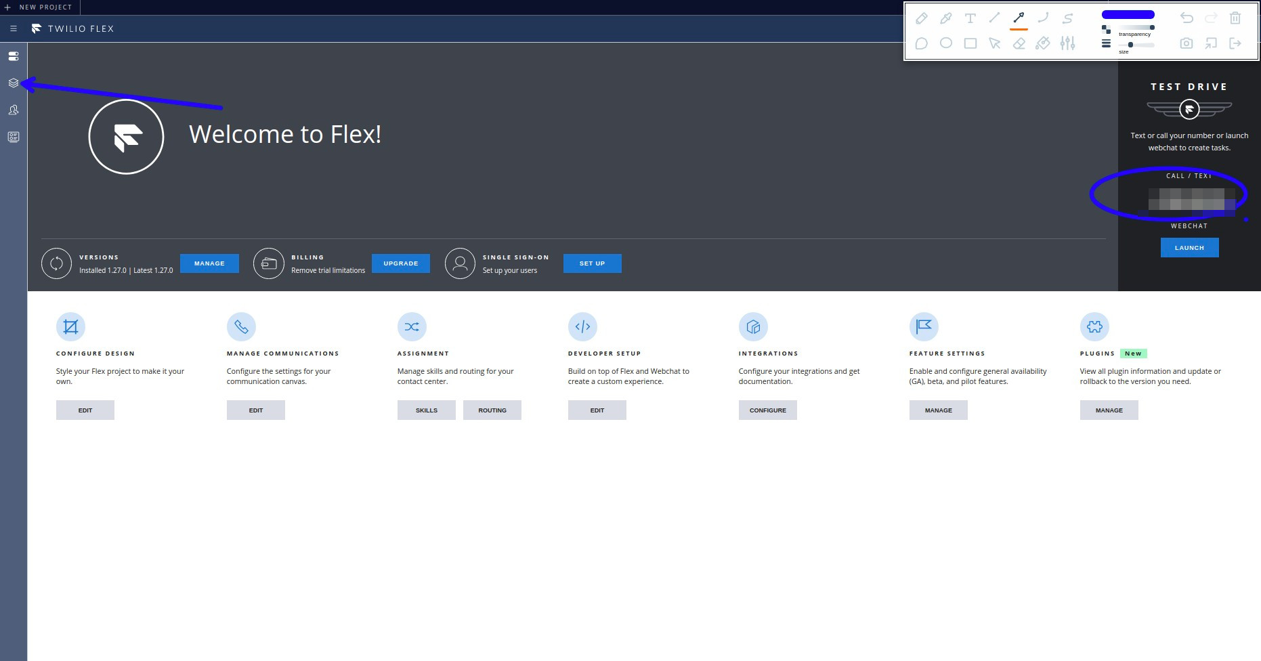The width and height of the screenshot is (1261, 661).
Task: Adjust the transparency slider
Action: (1136, 28)
